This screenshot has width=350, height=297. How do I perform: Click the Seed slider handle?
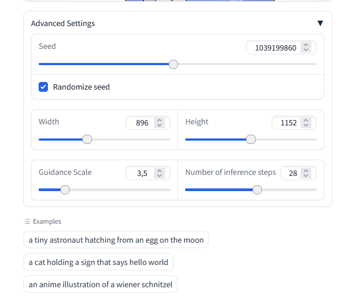(173, 64)
